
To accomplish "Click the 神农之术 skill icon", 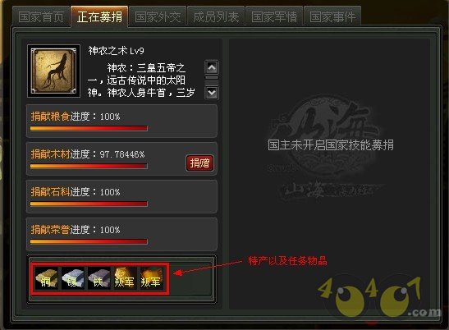I will (53, 71).
